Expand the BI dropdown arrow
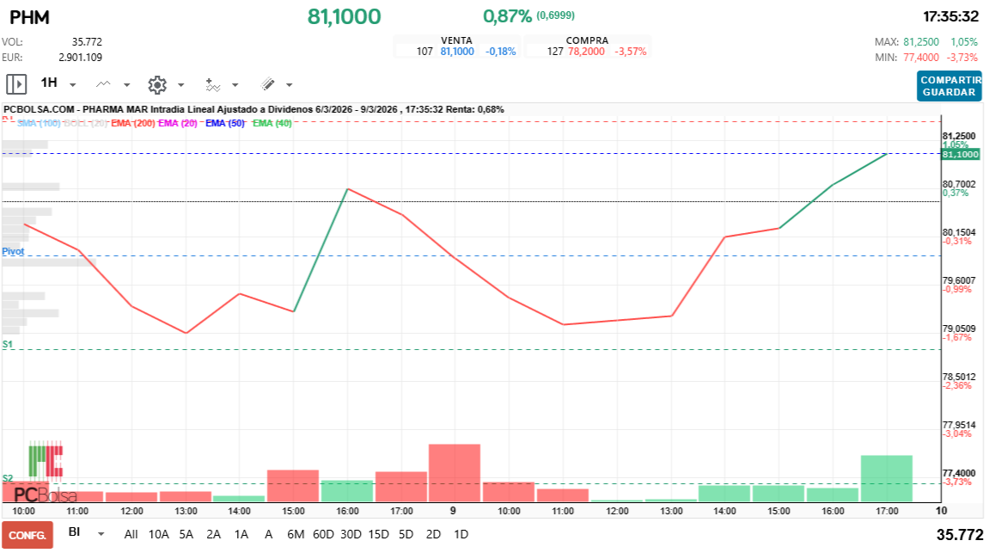 coord(101,534)
